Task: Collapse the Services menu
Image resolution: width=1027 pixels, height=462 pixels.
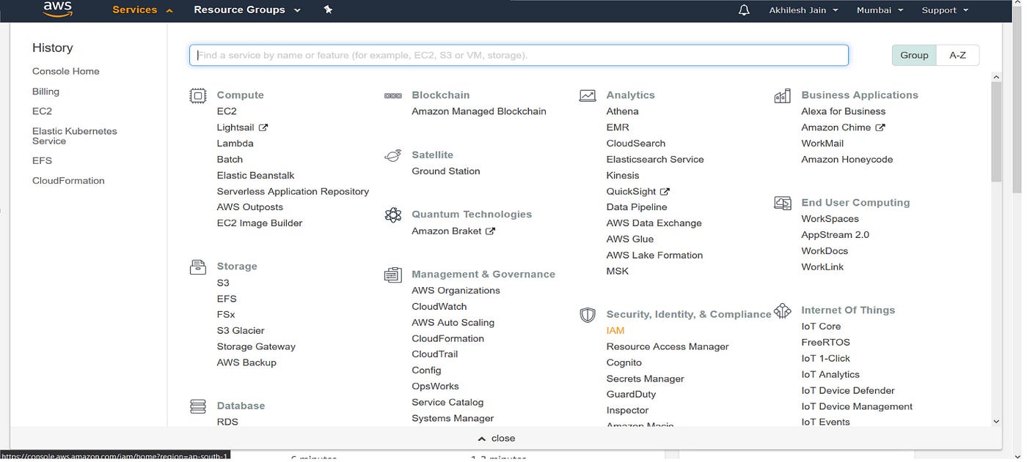Action: tap(142, 10)
